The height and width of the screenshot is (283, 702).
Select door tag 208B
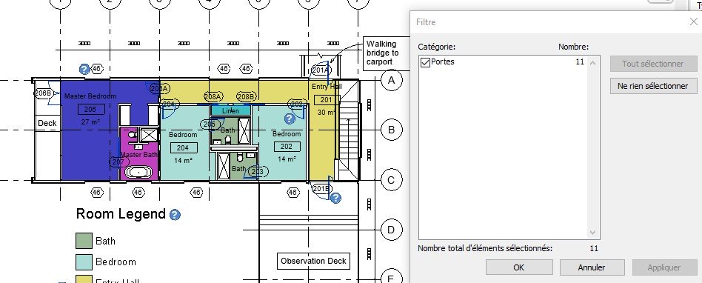coord(247,97)
